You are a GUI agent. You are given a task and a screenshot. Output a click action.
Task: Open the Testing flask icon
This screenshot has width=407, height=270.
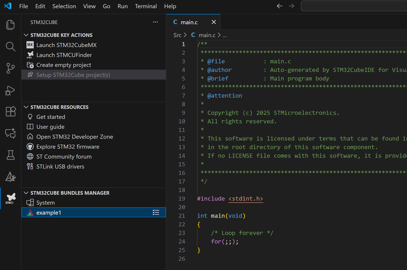(x=11, y=155)
